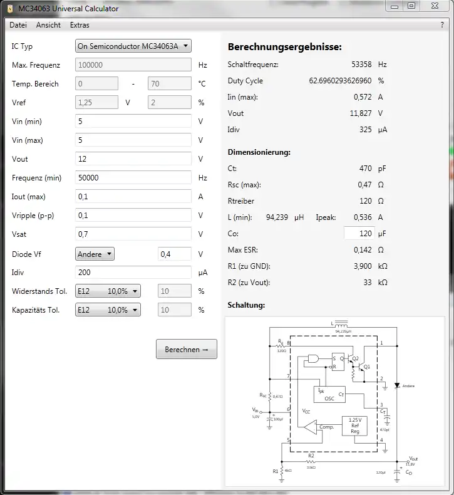This screenshot has height=495, width=454.
Task: Click the diode voltage field showing 0,4
Action: point(175,254)
